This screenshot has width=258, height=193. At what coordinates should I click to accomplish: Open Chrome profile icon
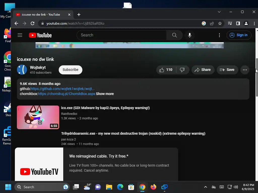246,23
